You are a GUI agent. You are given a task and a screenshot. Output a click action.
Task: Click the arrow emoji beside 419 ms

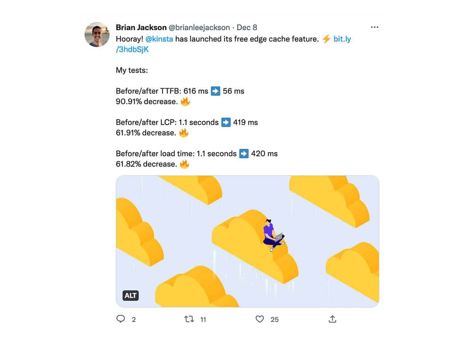[x=227, y=122]
